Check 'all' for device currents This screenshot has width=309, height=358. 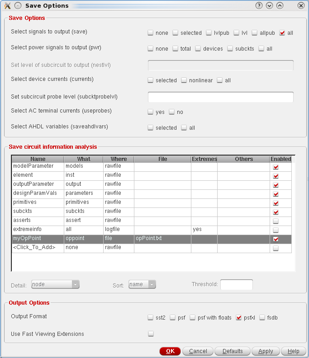[x=219, y=80]
